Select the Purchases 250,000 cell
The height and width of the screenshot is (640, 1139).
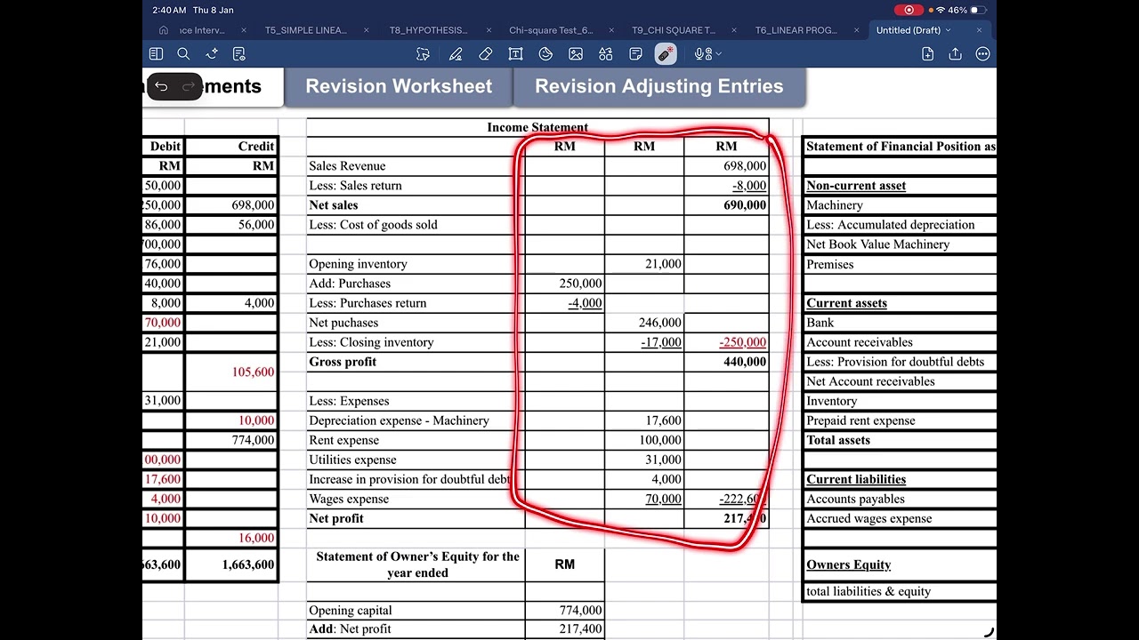point(565,284)
